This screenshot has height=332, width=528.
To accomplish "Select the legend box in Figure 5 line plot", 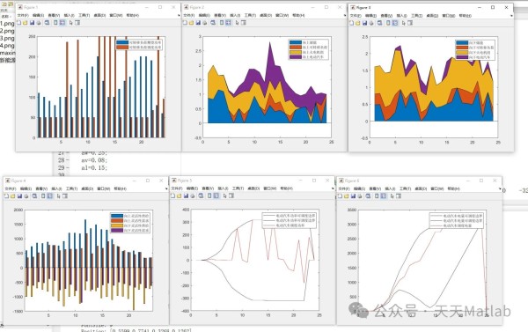I will coord(290,220).
